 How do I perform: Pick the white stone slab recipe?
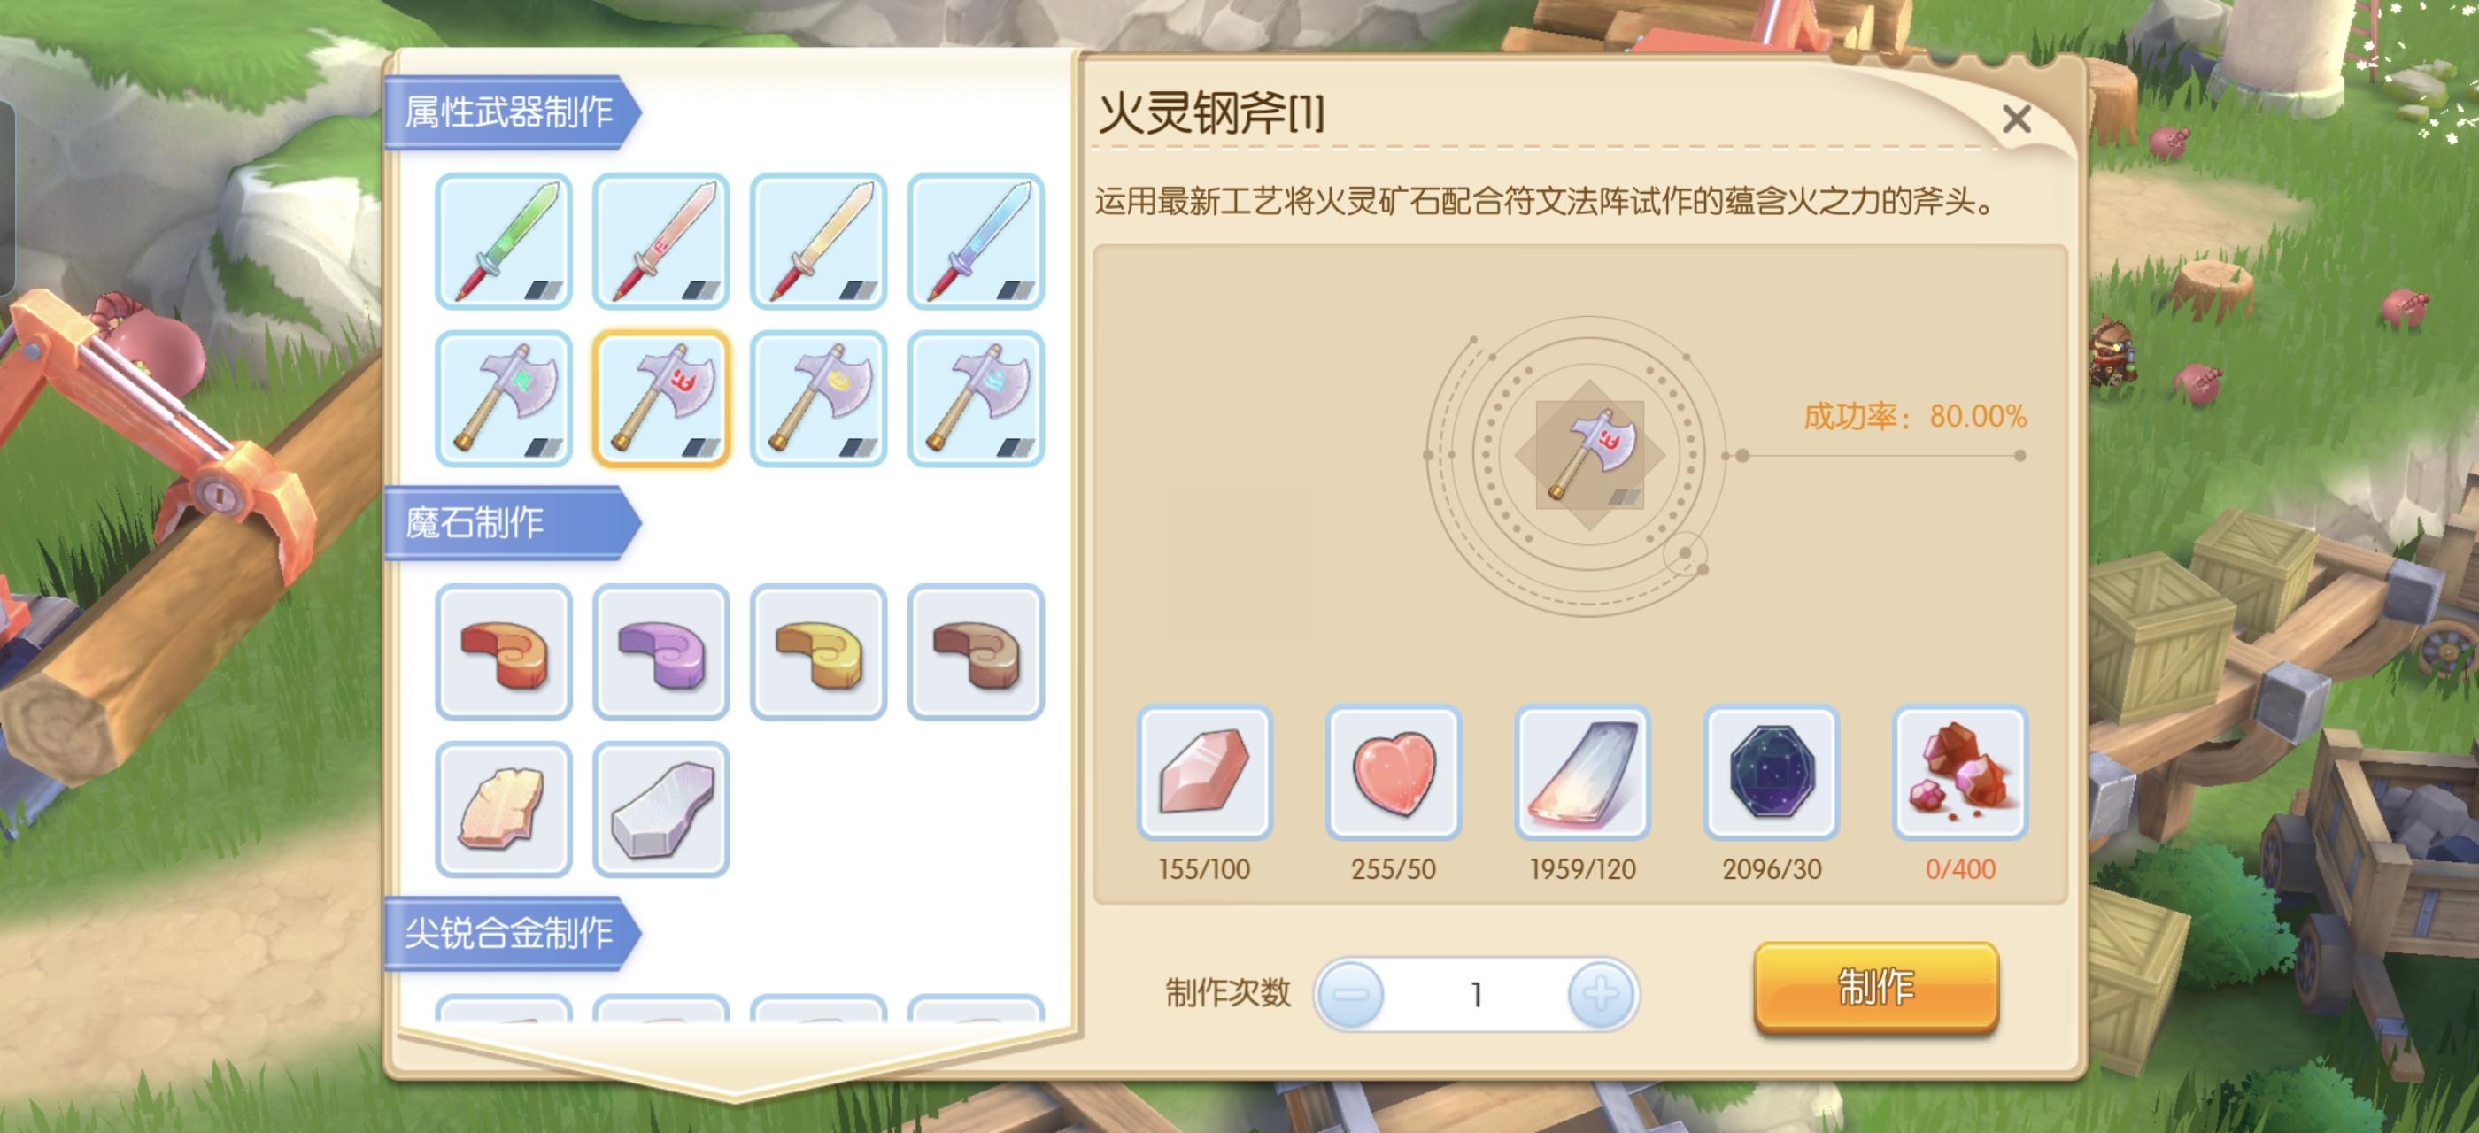pyautogui.click(x=661, y=810)
